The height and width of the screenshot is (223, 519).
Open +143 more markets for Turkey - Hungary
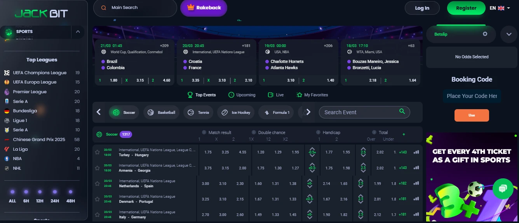403,152
